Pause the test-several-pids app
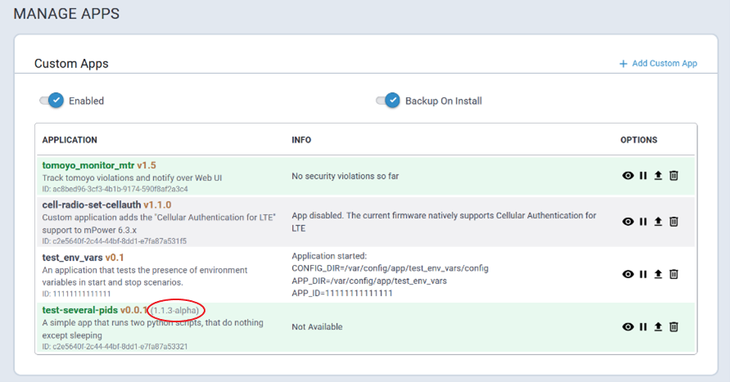730x382 pixels. click(643, 327)
